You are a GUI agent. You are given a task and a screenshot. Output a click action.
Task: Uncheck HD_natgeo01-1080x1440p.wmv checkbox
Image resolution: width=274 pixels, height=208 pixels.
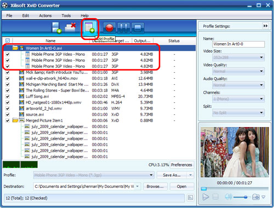click(x=8, y=102)
